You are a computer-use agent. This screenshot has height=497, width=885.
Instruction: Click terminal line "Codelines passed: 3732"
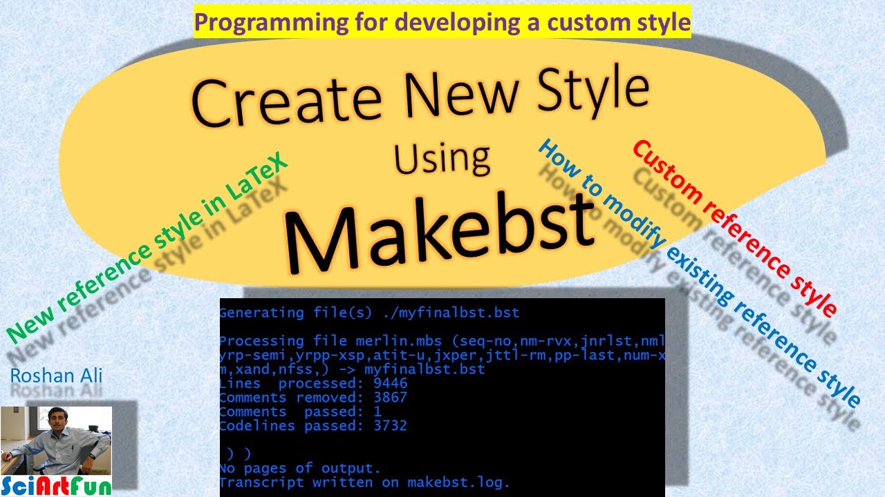(x=313, y=426)
